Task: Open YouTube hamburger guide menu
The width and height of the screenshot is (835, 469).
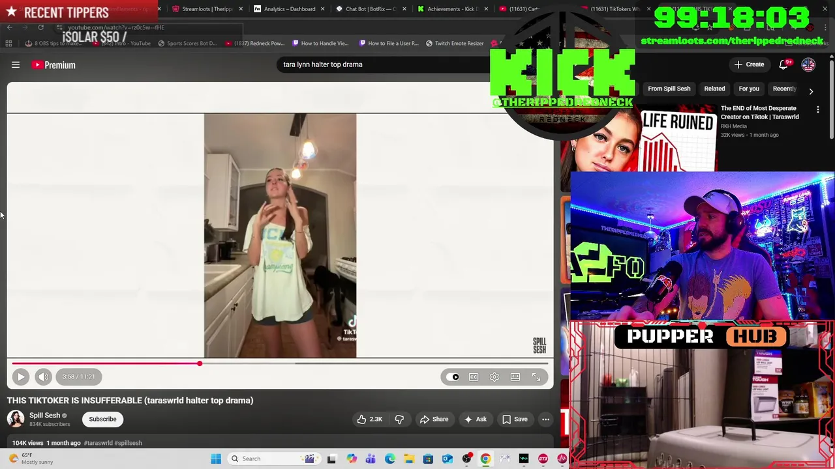Action: (x=16, y=64)
